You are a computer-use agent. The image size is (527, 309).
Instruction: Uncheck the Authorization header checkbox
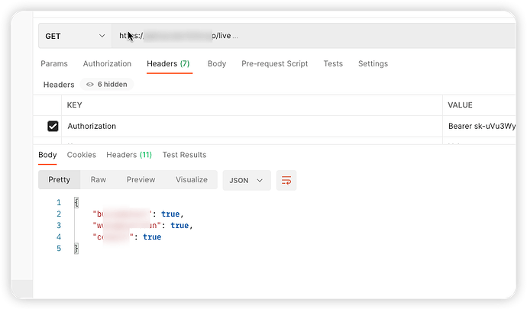tap(53, 126)
